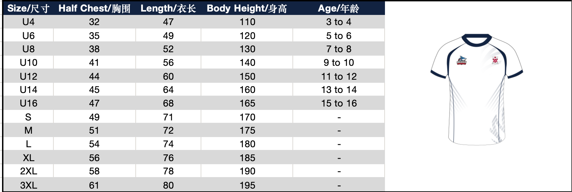The image size is (572, 192).
Task: Select the Age column header
Action: click(338, 8)
